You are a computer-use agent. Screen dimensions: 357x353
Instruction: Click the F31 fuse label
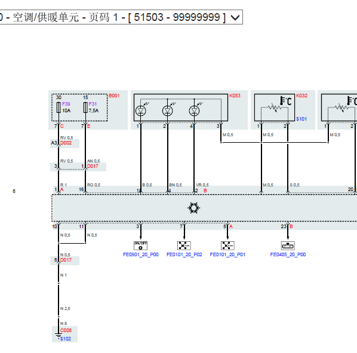click(93, 104)
